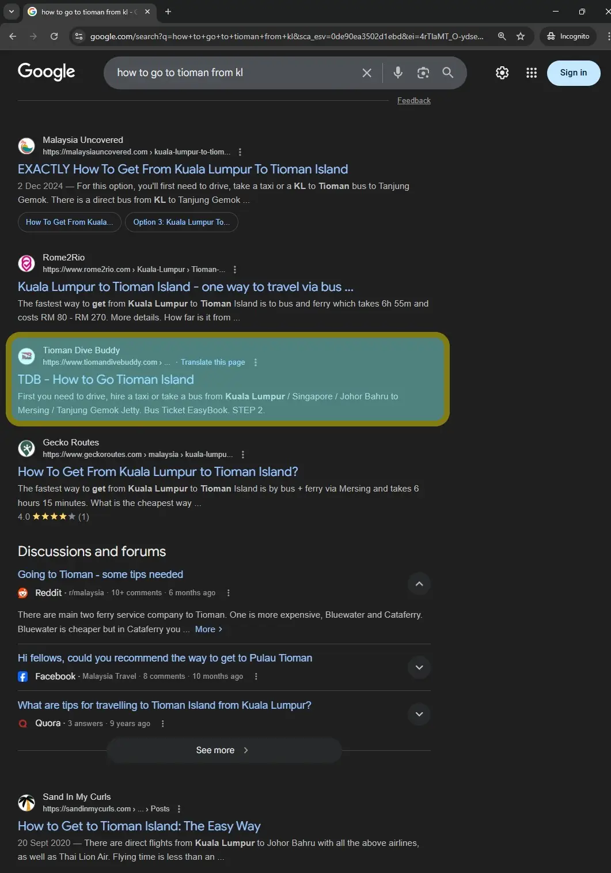
Task: Reload the page
Action: coord(54,36)
